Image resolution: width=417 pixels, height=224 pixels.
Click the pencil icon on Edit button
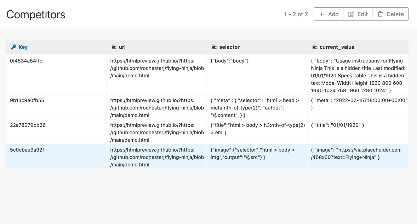[x=351, y=14]
